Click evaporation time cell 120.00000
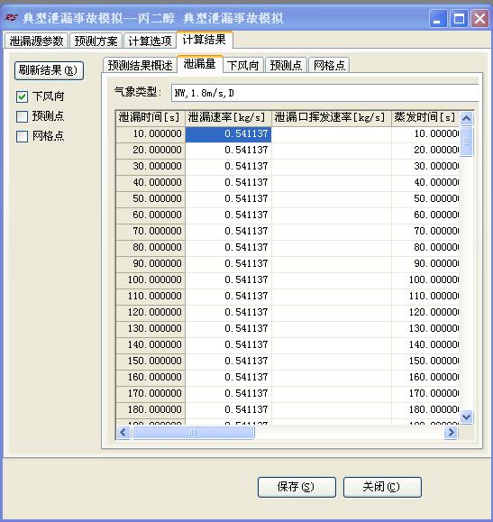Image resolution: width=493 pixels, height=522 pixels. (x=425, y=313)
